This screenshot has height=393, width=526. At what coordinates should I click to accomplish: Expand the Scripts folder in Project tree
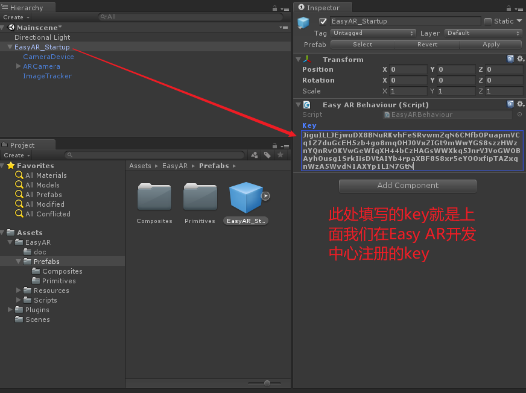click(19, 300)
